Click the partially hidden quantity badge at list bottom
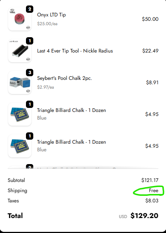The width and height of the screenshot is (166, 233). click(30, 166)
